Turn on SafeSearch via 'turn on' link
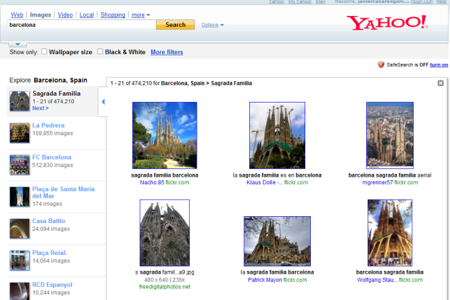Screen dimensions: 450x300 coord(439,65)
